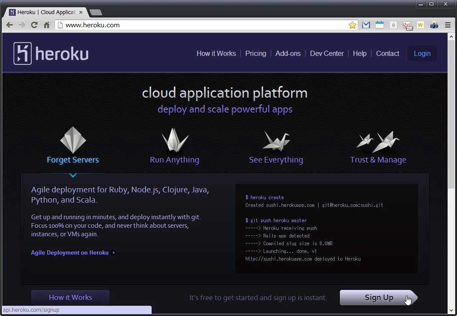Image resolution: width=457 pixels, height=316 pixels.
Task: Reload the page with the refresh icon
Action: (x=34, y=25)
